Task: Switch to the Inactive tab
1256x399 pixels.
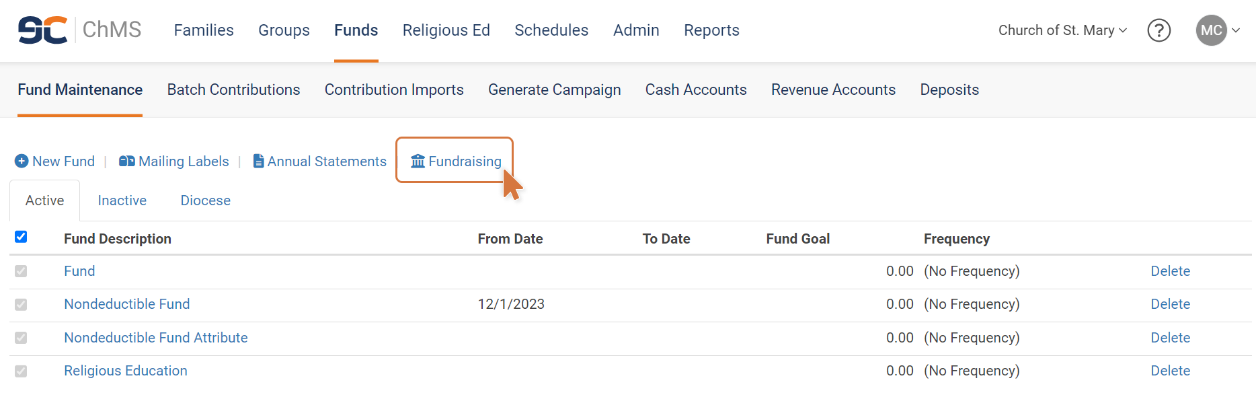Action: point(122,201)
